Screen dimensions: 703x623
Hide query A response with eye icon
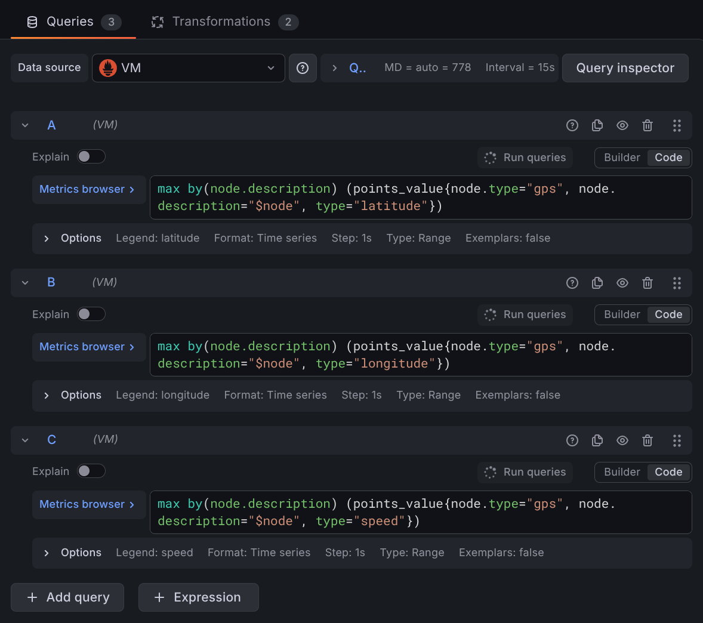[622, 125]
